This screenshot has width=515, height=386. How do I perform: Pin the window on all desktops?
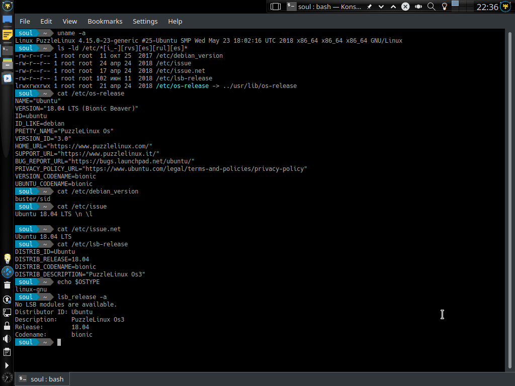(370, 7)
